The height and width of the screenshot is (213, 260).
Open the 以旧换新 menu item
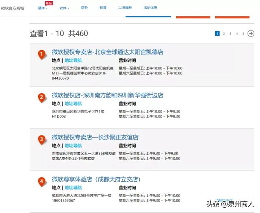pyautogui.click(x=125, y=8)
